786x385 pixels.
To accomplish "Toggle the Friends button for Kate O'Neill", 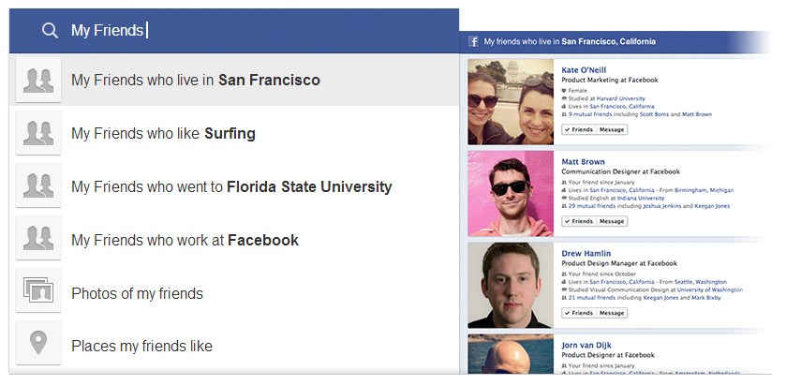I will 578,130.
